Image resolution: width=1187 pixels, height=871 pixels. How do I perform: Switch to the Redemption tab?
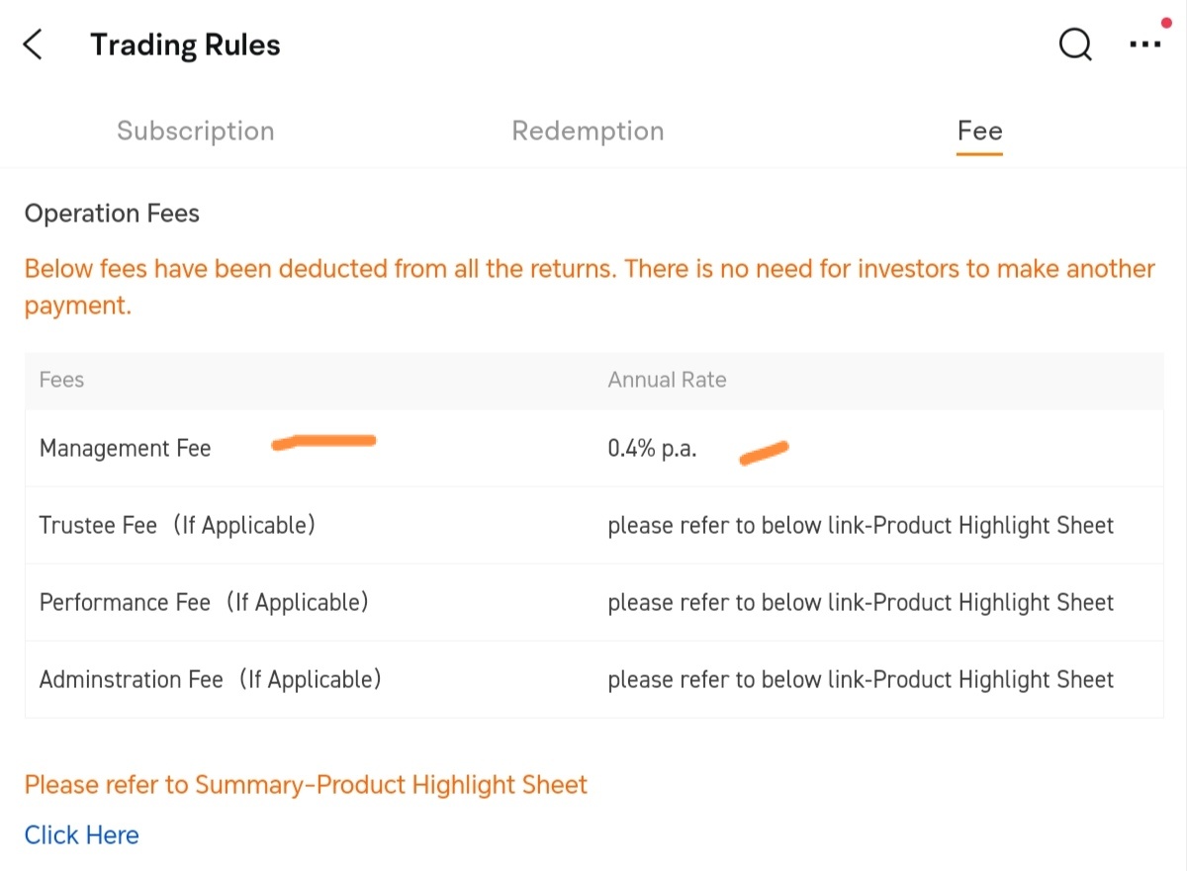pyautogui.click(x=588, y=131)
